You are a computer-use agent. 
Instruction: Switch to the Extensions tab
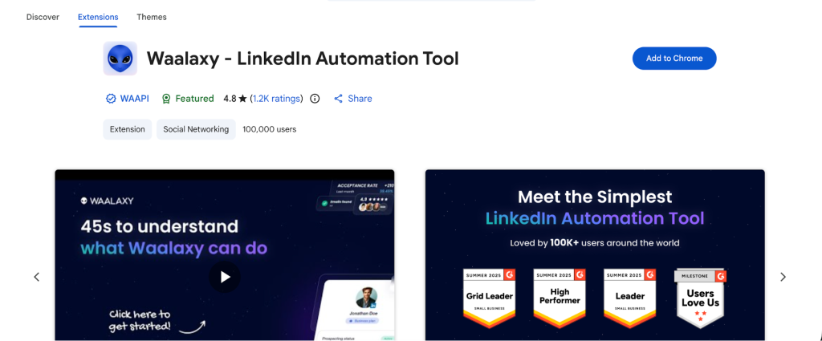pos(98,17)
